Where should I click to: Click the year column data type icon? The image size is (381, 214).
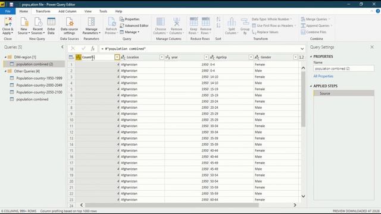(168, 57)
